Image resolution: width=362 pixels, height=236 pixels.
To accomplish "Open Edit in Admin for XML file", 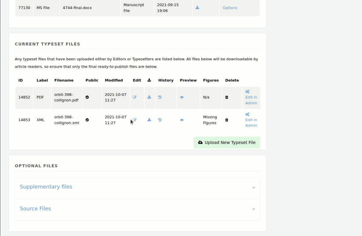I will pyautogui.click(x=251, y=123).
